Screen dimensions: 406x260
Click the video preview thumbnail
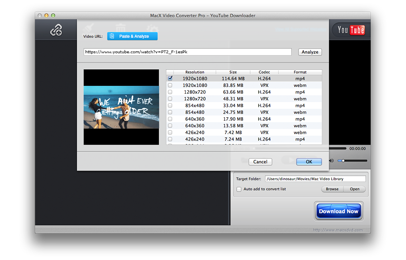click(121, 107)
